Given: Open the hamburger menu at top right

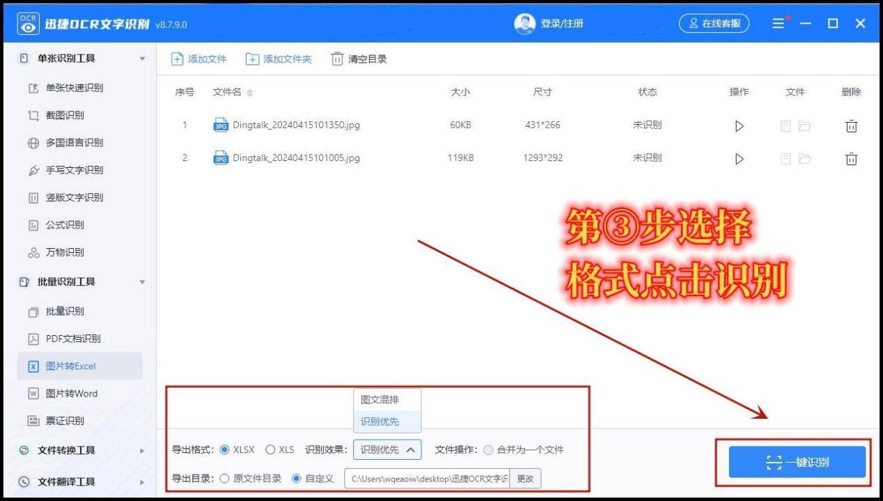Looking at the screenshot, I should (778, 22).
